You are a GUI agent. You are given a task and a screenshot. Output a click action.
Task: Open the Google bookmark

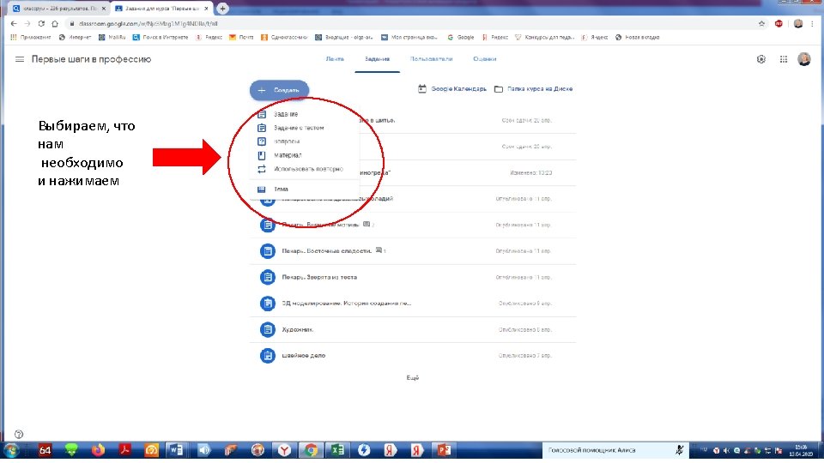point(460,37)
